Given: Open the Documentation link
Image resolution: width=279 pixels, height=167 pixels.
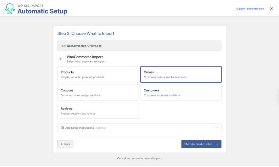Looking at the screenshot, I should (x=255, y=8).
